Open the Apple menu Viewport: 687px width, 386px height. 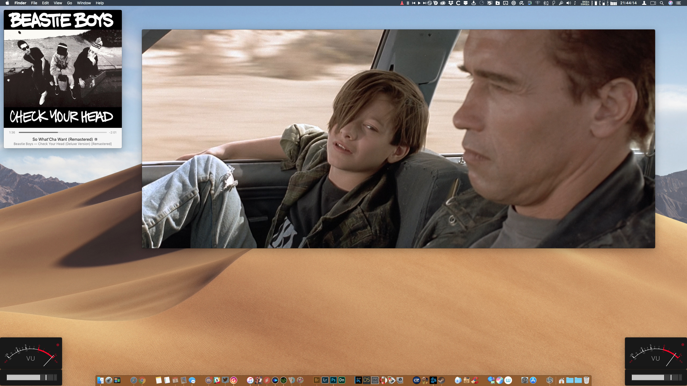(x=7, y=3)
